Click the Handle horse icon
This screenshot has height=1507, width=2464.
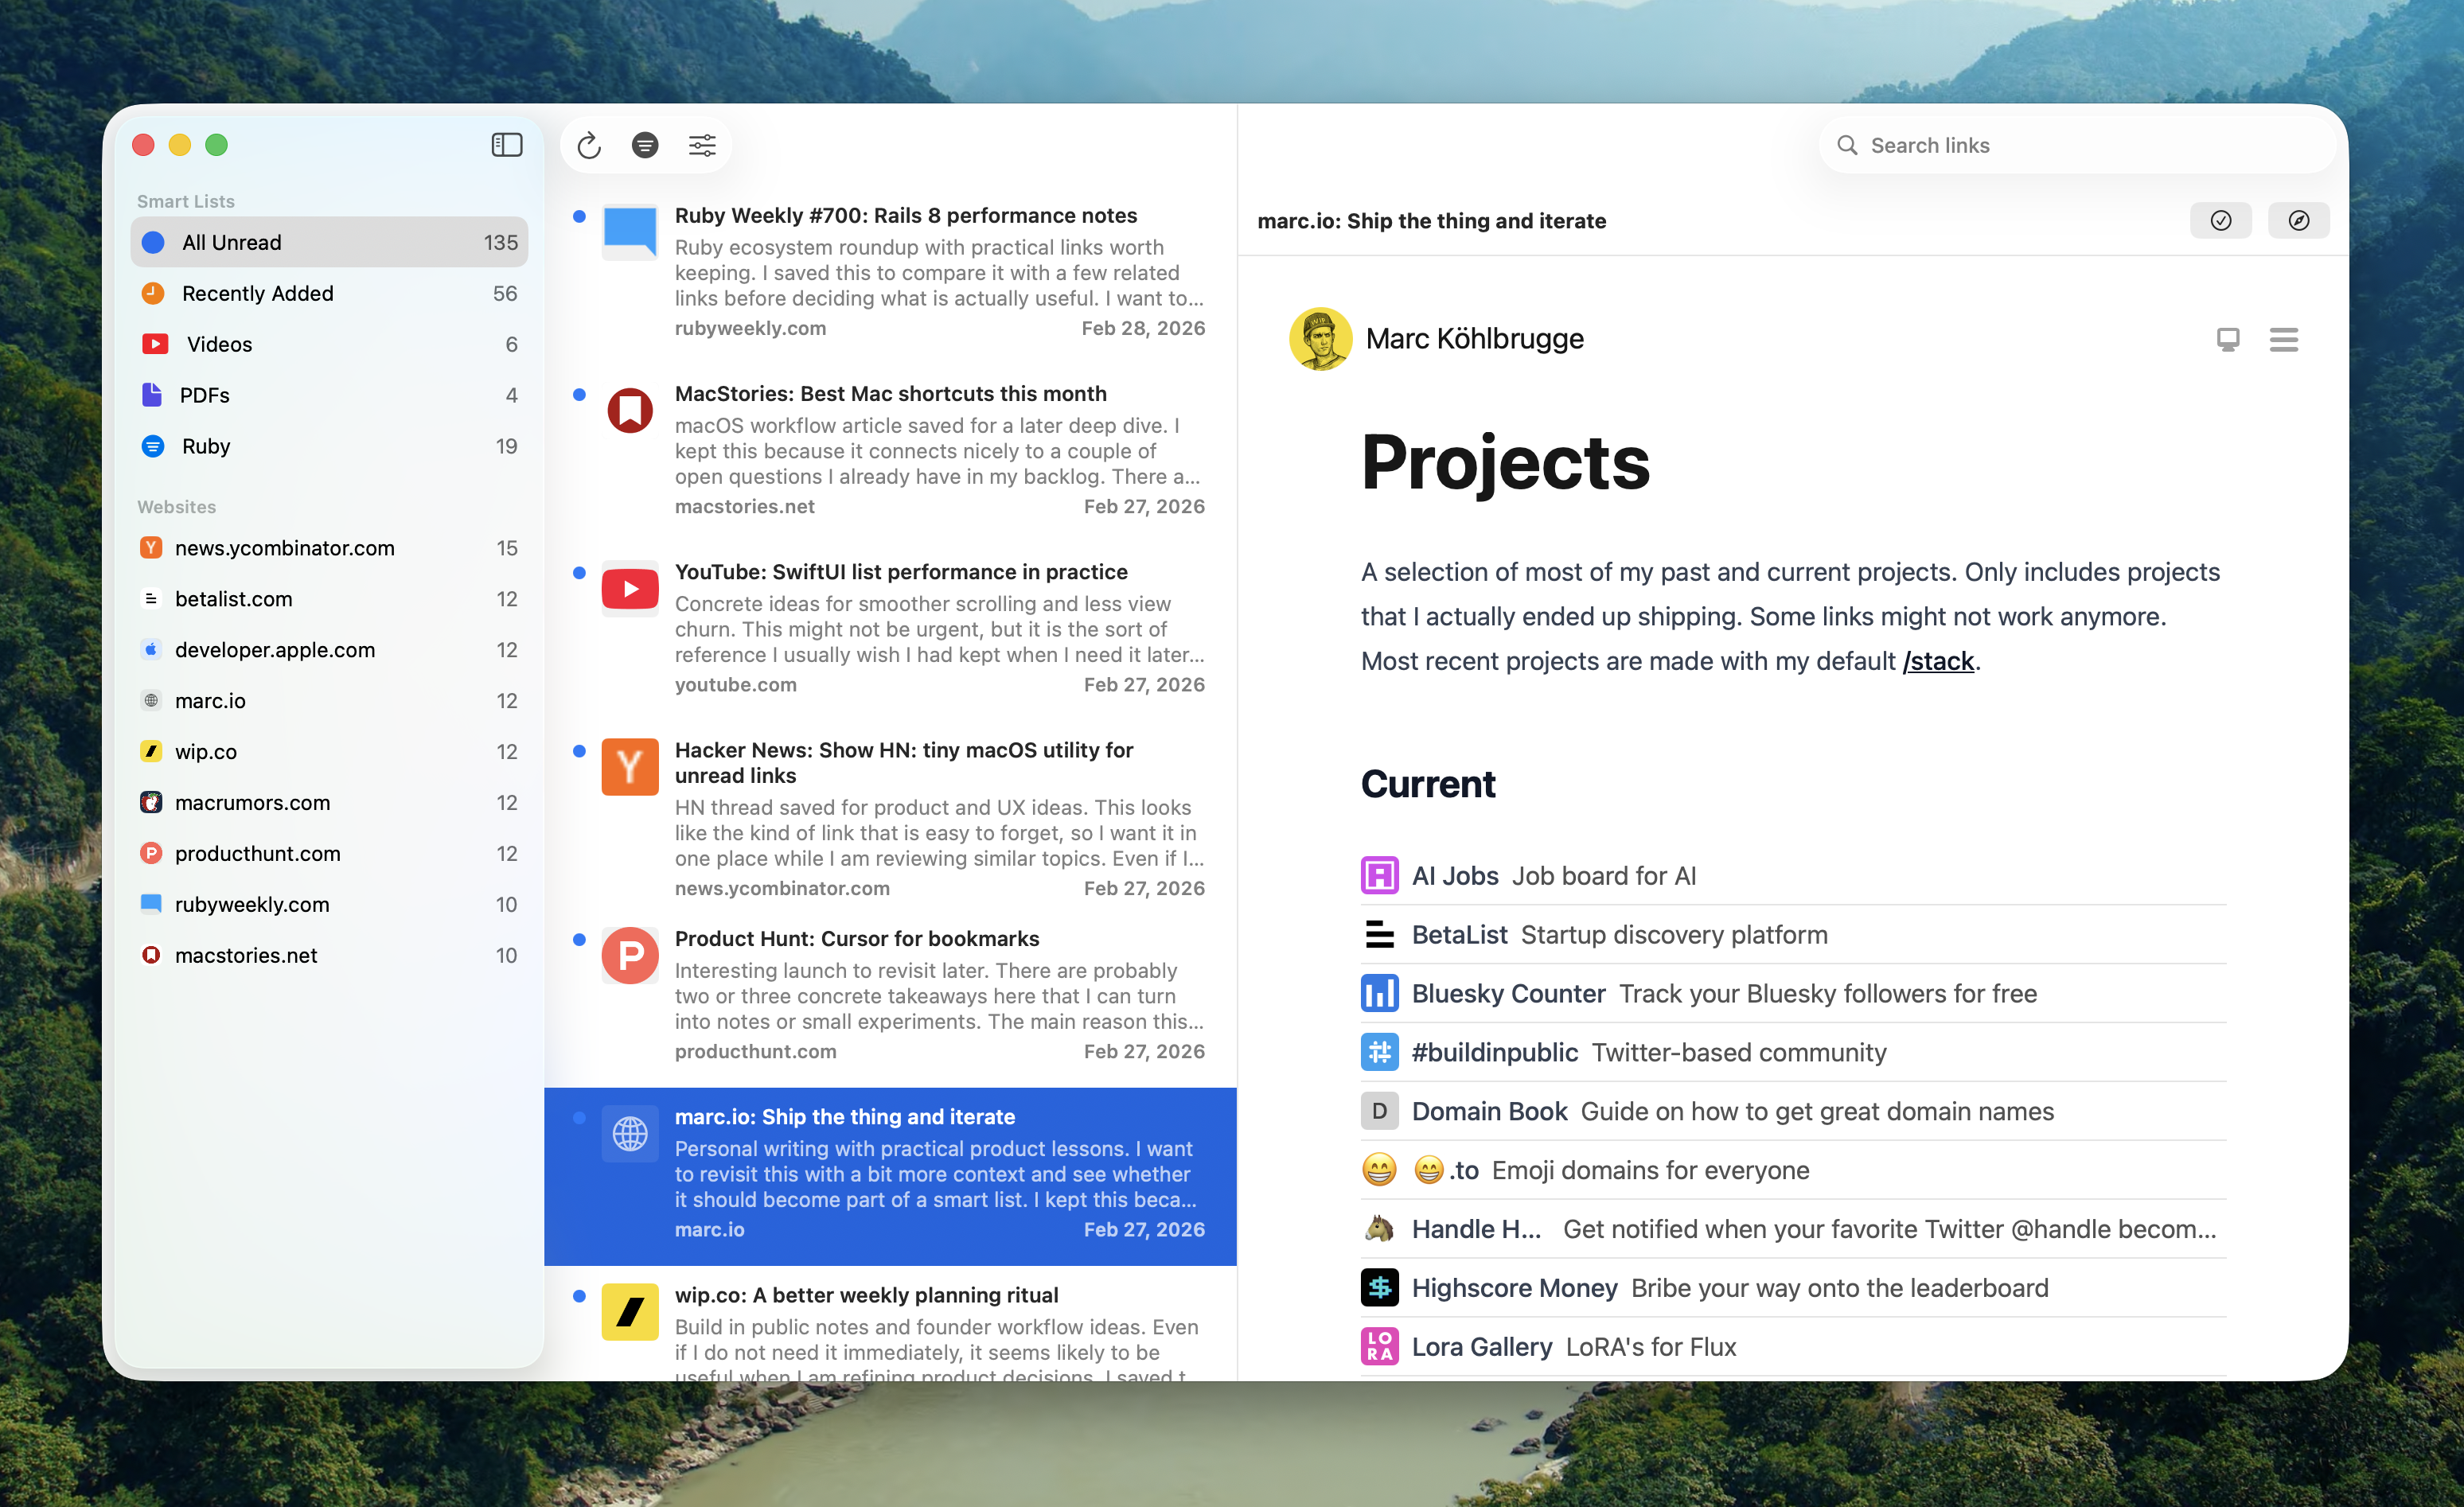[x=1379, y=1229]
